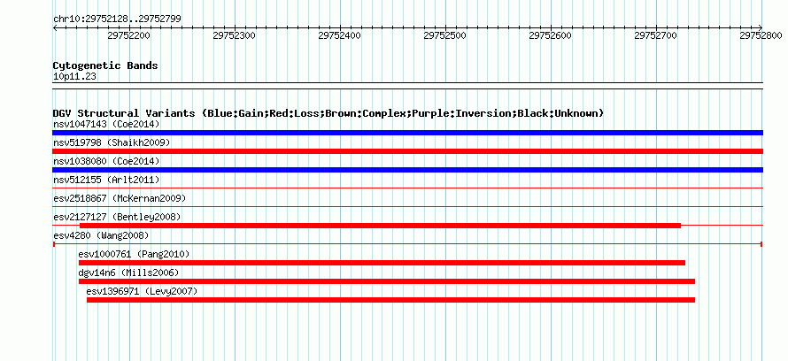This screenshot has width=788, height=361.
Task: Click the Cytogenetic Bands track title
Action: tap(105, 65)
